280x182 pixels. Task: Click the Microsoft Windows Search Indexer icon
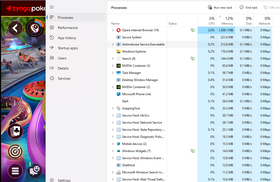(x=118, y=172)
